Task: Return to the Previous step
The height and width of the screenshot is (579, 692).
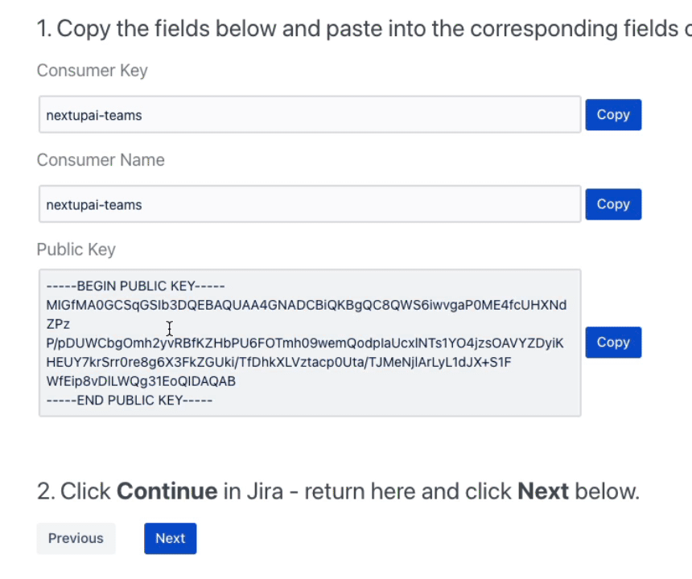Action: (x=76, y=539)
